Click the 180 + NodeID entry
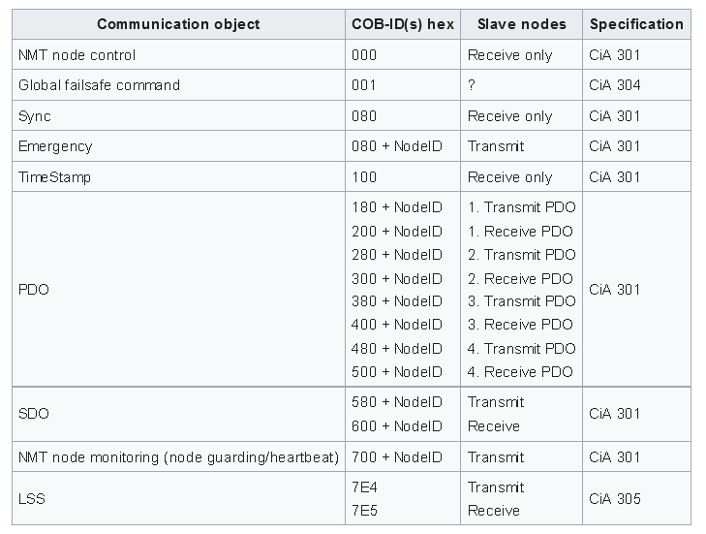 pyautogui.click(x=397, y=207)
